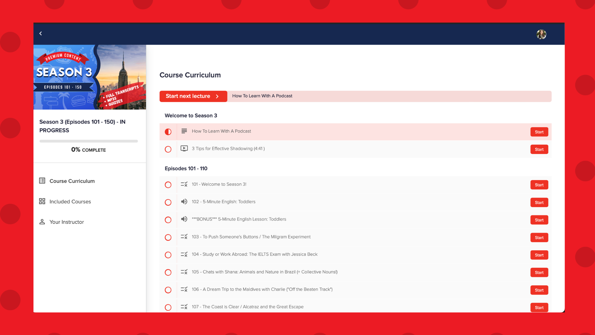Screen dimensions: 595x335
Task: Go back using the top-left arrow
Action: coord(41,33)
